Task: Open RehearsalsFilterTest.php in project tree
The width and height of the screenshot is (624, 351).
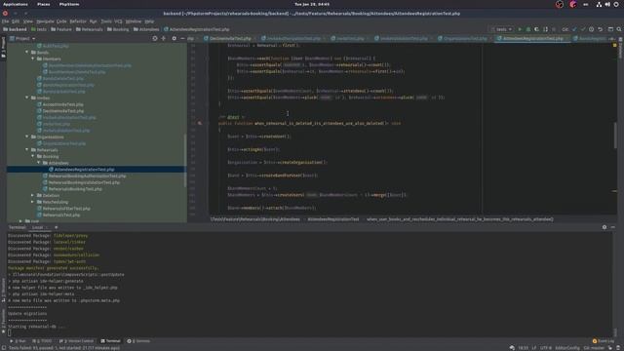Action: (66, 208)
